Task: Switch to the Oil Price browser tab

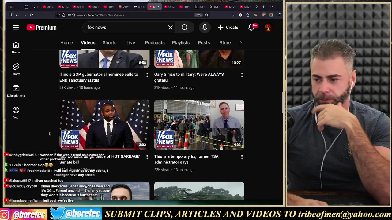Action: pos(124,7)
